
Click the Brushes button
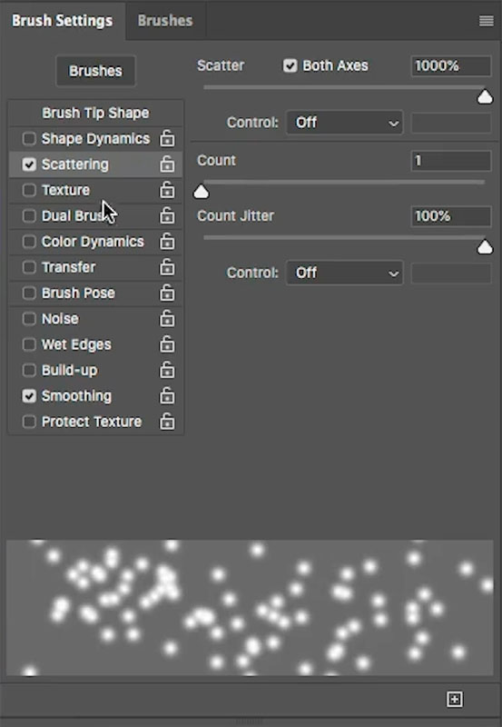click(x=96, y=71)
